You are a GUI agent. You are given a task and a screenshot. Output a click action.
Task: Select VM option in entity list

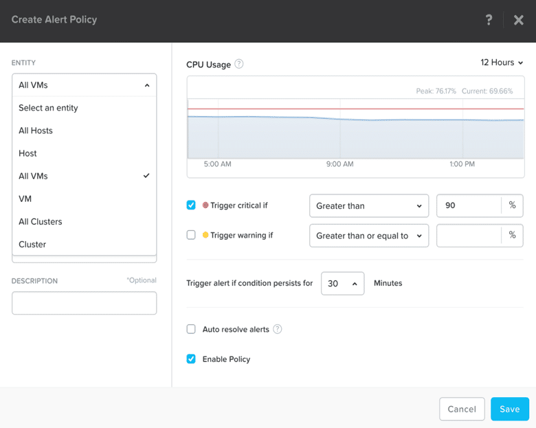[x=25, y=199]
